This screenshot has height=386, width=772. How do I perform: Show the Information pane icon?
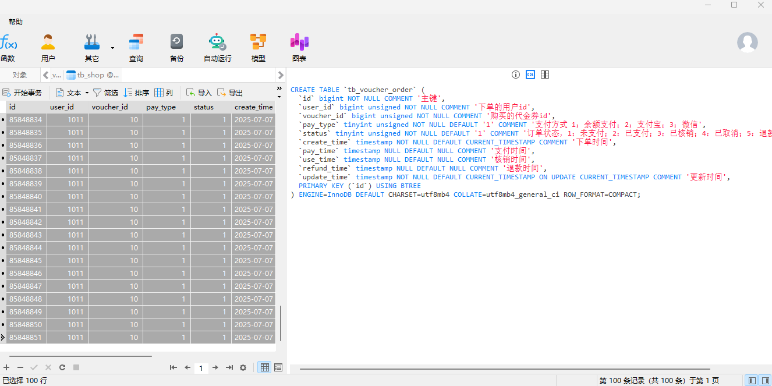click(x=515, y=75)
